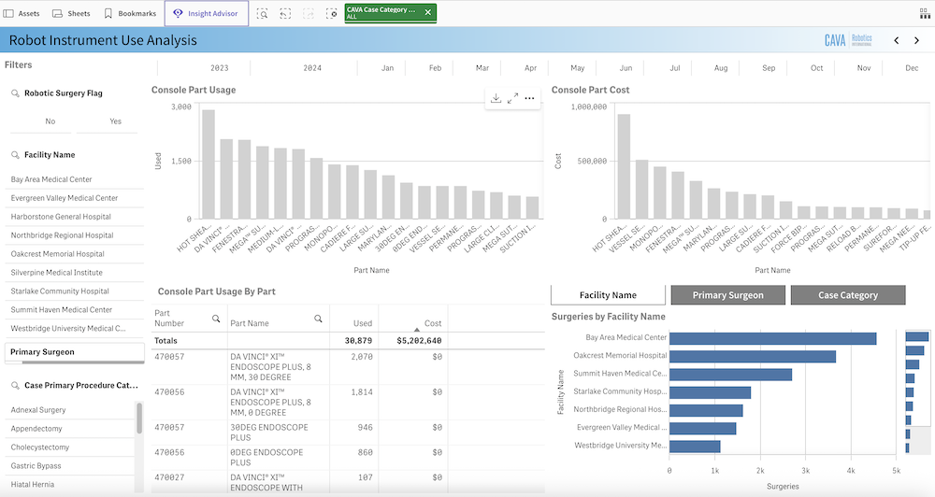Clear all selections icon in toolbar
The image size is (935, 497).
pyautogui.click(x=331, y=14)
